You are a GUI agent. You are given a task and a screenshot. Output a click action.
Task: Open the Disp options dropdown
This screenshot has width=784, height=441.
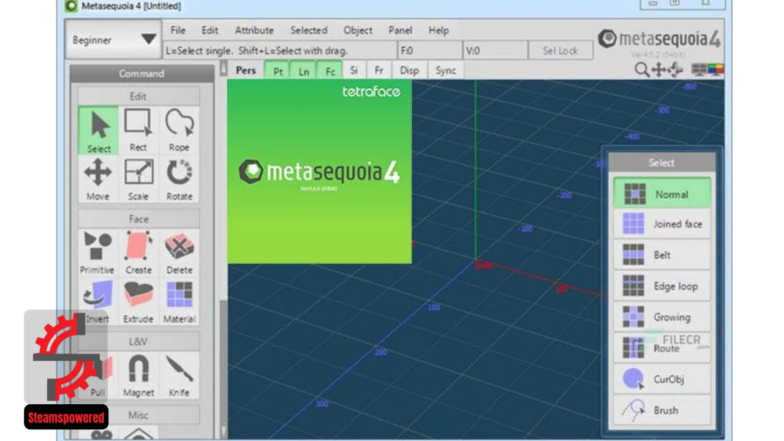pyautogui.click(x=409, y=70)
